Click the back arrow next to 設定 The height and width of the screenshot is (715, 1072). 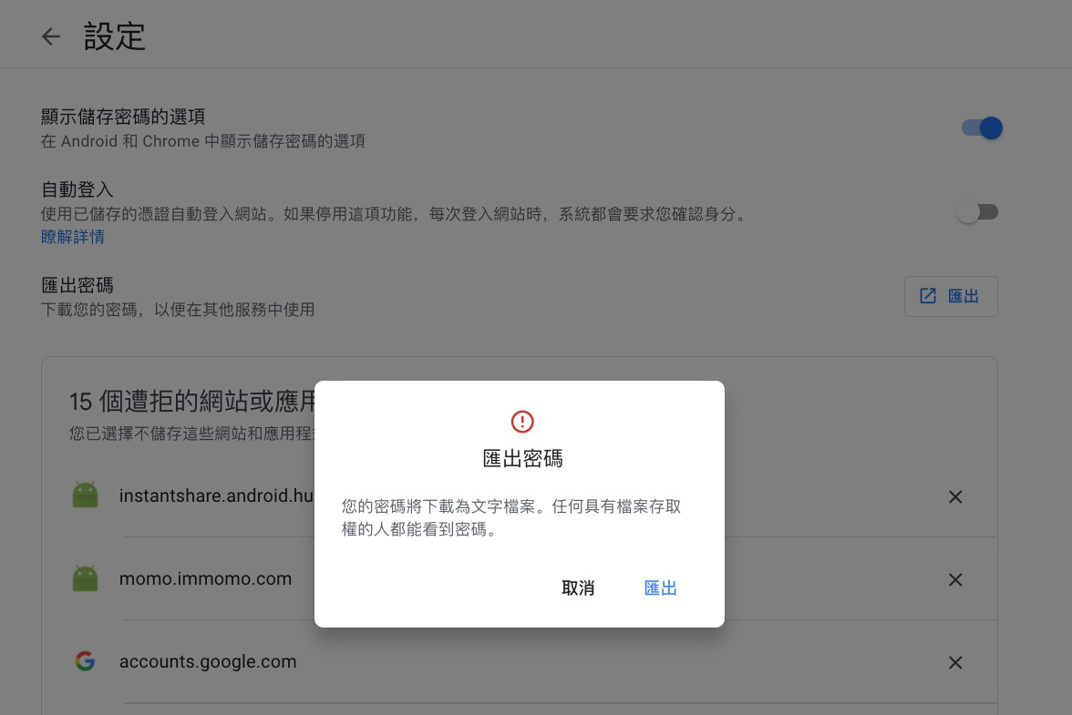point(50,36)
